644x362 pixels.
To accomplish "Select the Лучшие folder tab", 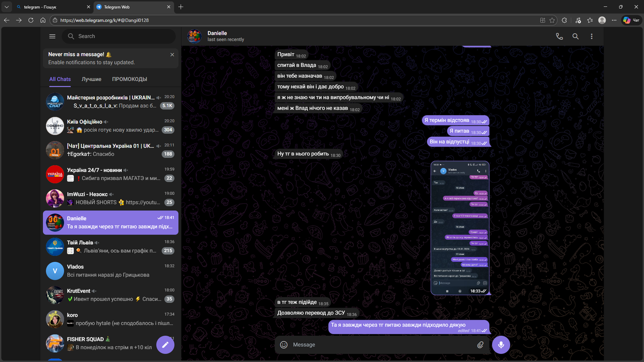I will (x=92, y=79).
